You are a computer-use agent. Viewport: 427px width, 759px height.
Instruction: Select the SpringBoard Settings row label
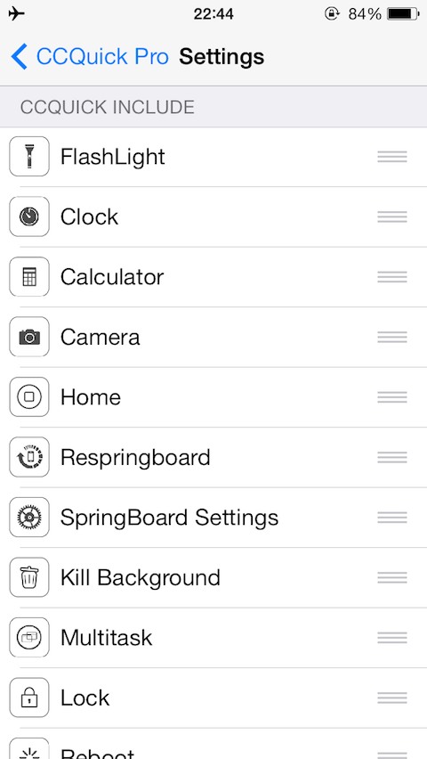click(169, 518)
